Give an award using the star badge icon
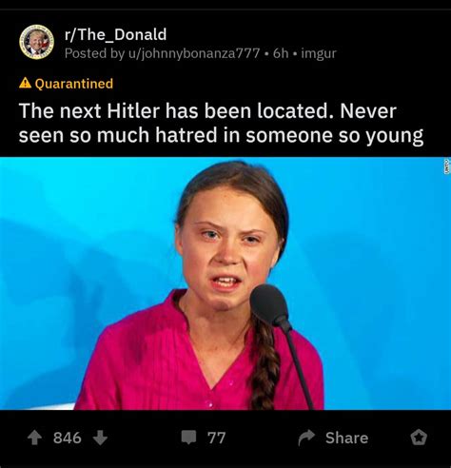The height and width of the screenshot is (468, 451). 419,438
